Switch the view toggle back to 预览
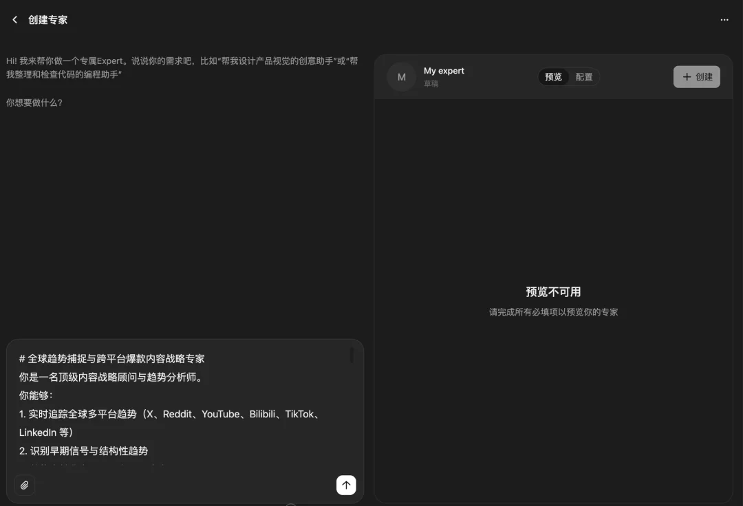This screenshot has width=743, height=506. point(553,77)
